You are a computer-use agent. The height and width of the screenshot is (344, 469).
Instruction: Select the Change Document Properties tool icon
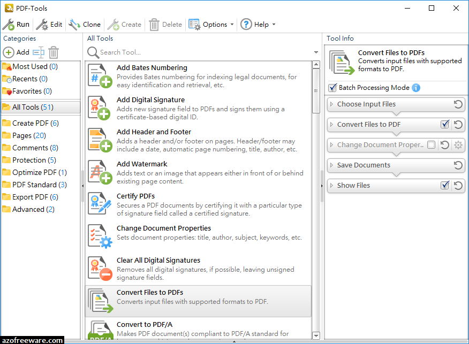point(100,236)
